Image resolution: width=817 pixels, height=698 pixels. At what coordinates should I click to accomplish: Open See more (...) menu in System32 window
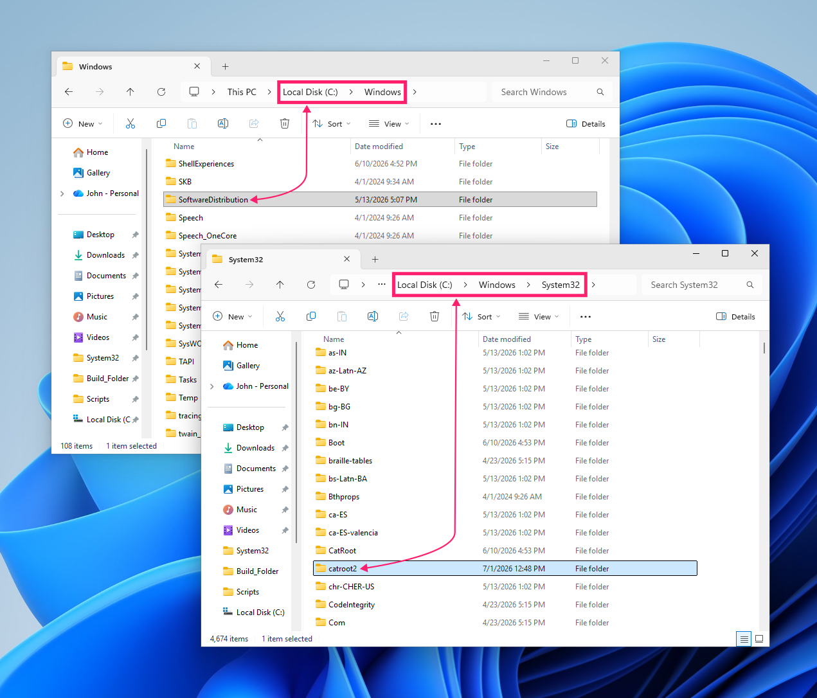pos(586,316)
